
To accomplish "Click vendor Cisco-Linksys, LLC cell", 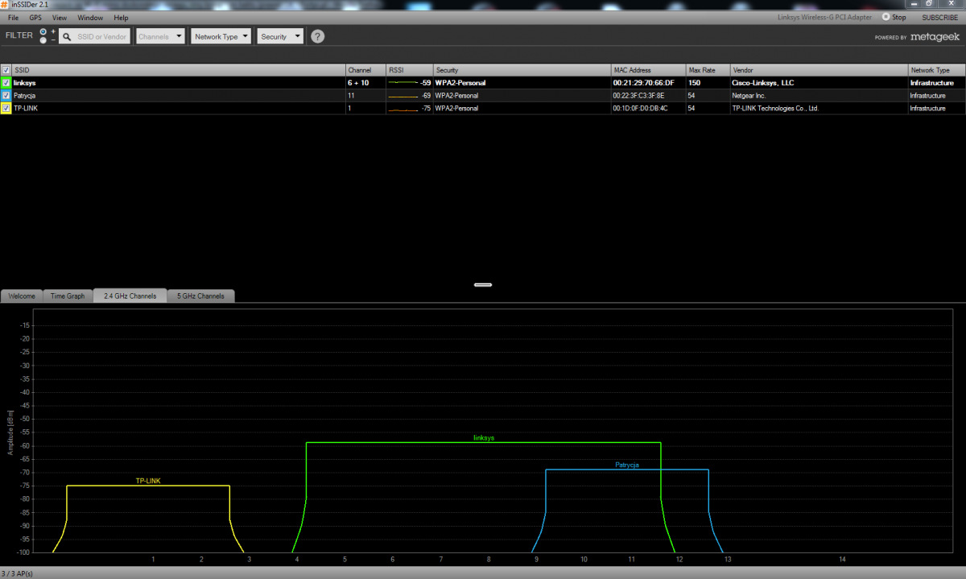I will click(819, 82).
